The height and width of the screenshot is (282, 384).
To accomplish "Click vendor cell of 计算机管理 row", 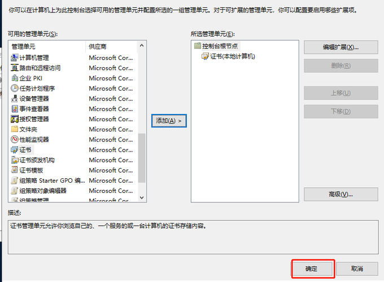I will coord(111,58).
